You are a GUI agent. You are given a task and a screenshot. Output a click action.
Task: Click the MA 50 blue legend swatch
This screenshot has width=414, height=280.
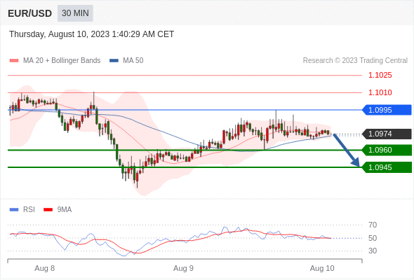pyautogui.click(x=114, y=61)
